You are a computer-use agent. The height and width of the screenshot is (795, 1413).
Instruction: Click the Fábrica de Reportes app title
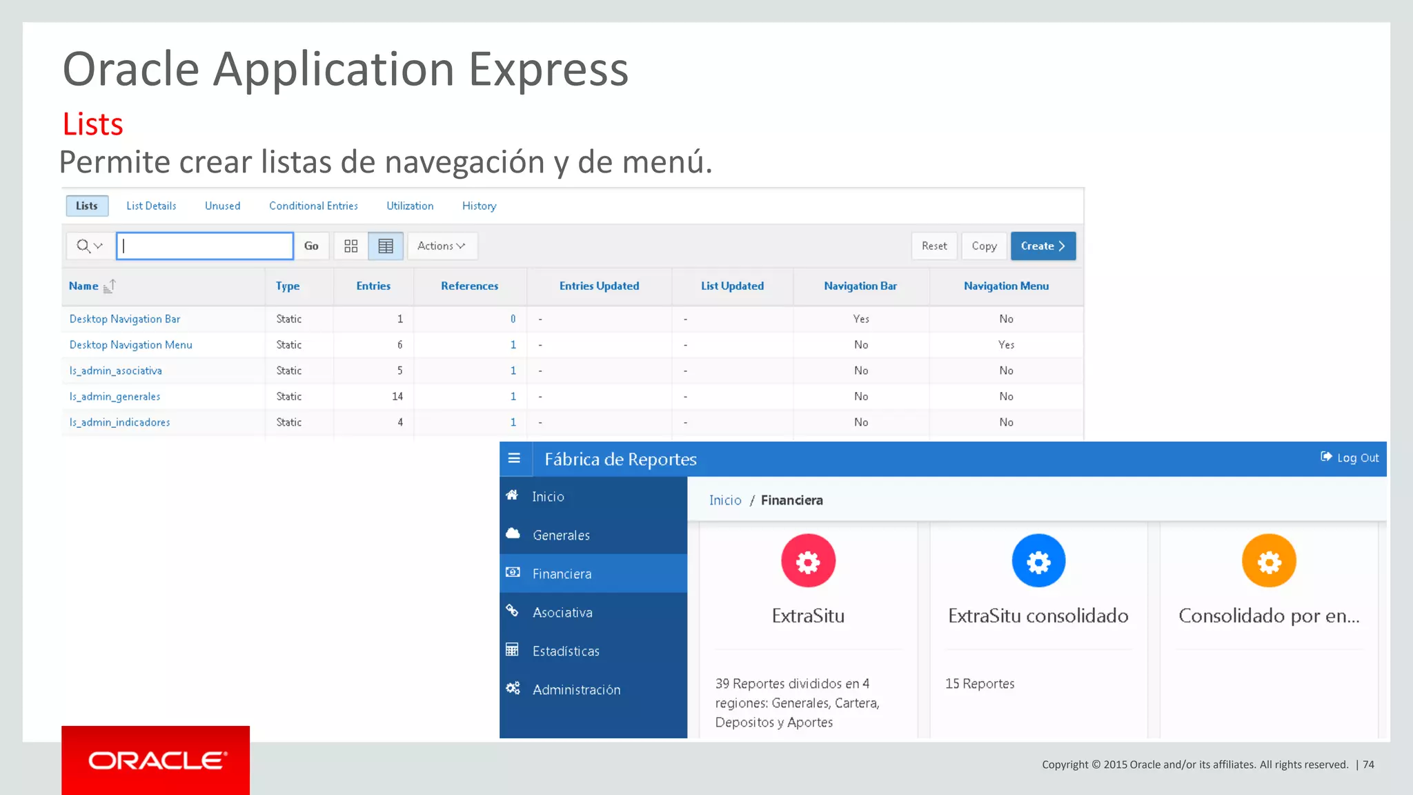(x=620, y=459)
